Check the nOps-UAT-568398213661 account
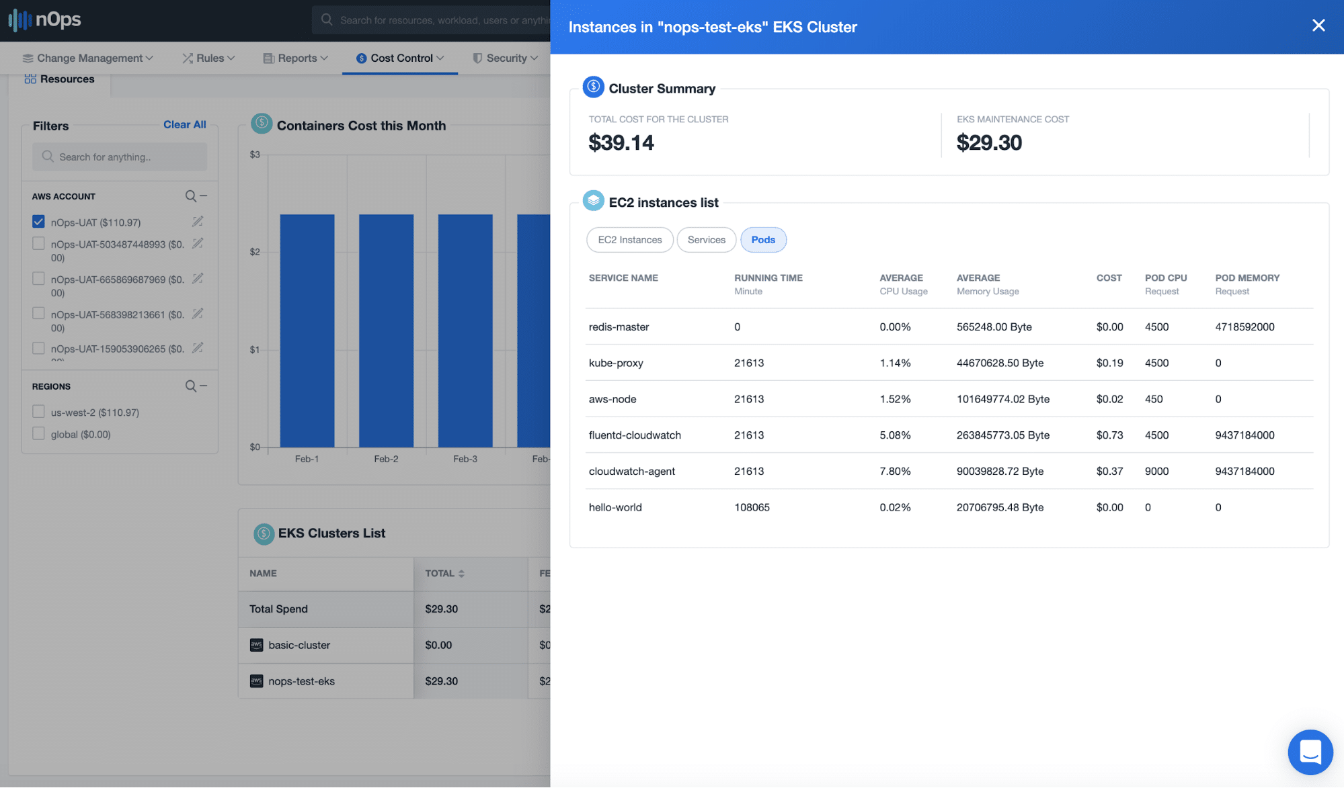Image resolution: width=1344 pixels, height=788 pixels. [x=38, y=314]
